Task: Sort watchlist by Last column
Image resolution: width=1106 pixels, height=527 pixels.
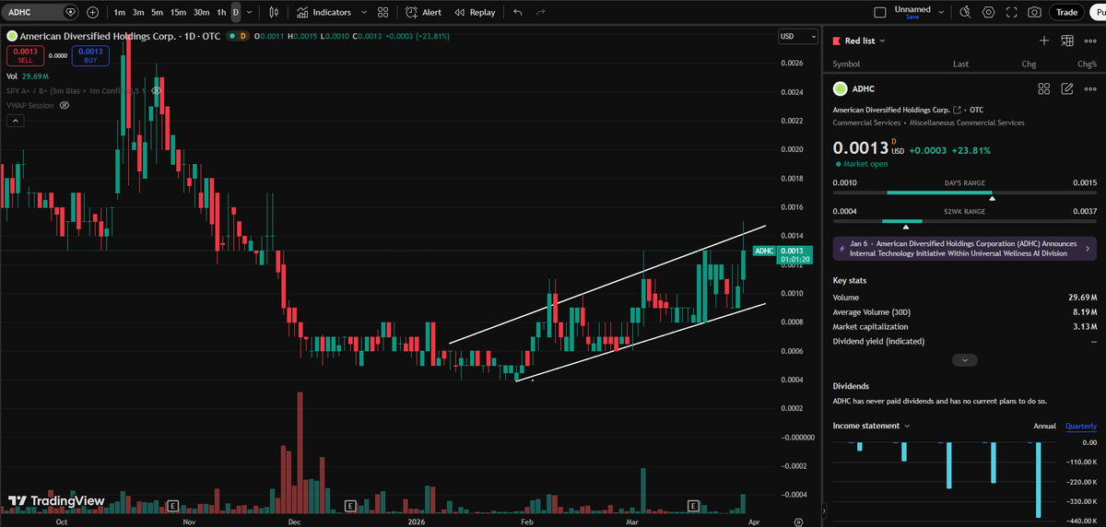Action: 960,64
